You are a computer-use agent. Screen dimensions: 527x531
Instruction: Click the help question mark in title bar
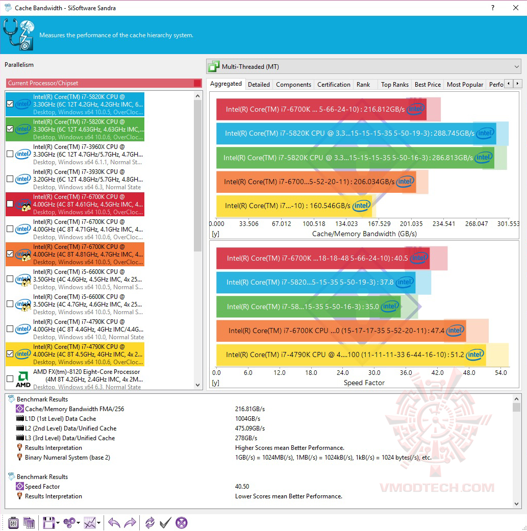click(493, 8)
